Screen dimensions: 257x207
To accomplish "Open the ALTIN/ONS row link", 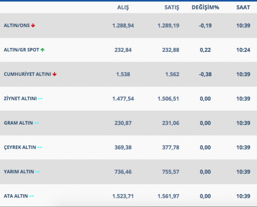I will (x=17, y=25).
